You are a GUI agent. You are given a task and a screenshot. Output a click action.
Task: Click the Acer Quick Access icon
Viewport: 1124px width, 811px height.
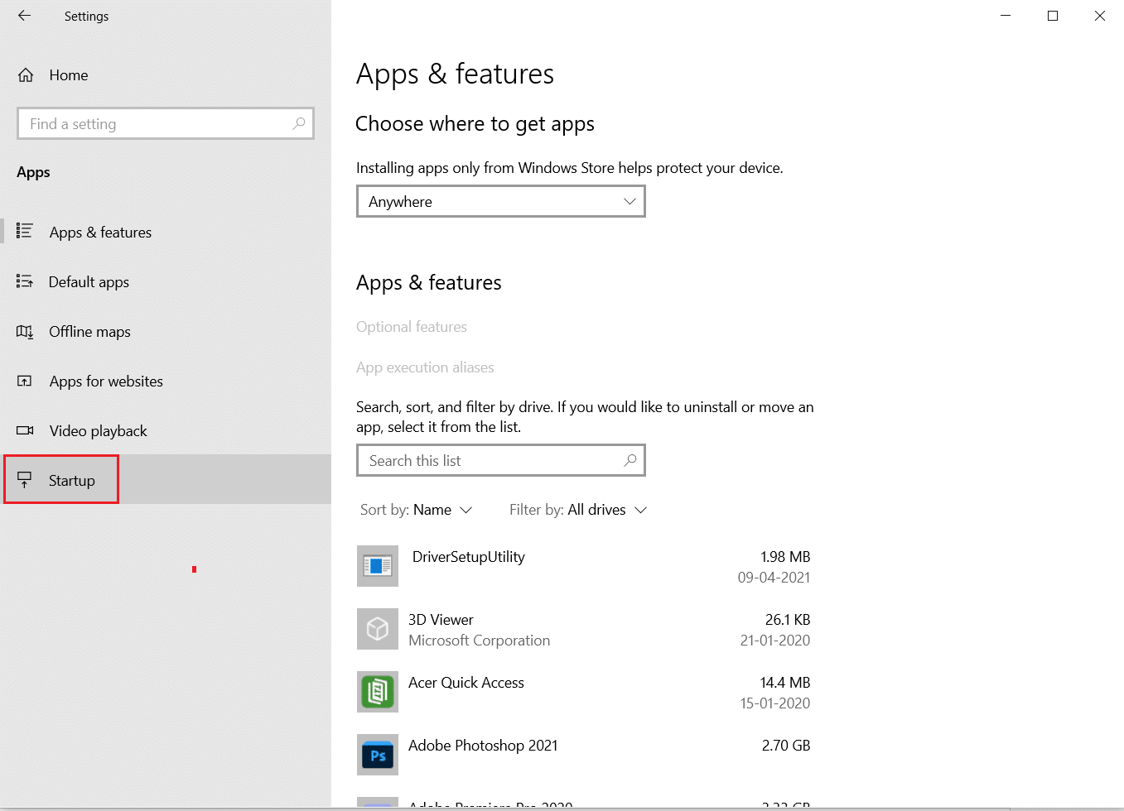378,692
